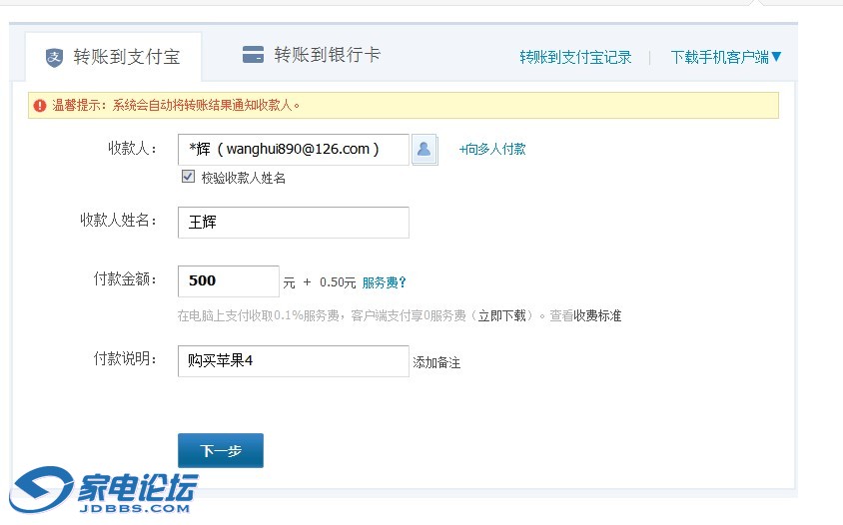Click the 家电论坛 logo watermark
This screenshot has height=525, width=843.
pyautogui.click(x=105, y=490)
